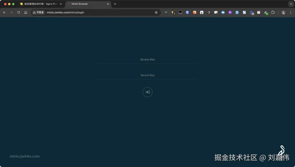Click the blue round mask extension icon
The image size is (295, 167).
tap(223, 12)
